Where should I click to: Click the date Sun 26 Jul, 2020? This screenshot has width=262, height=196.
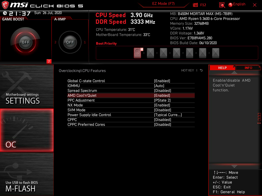click(48, 13)
